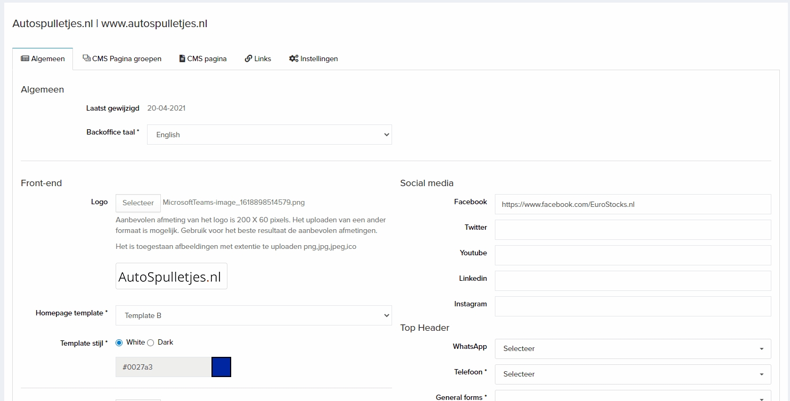Click the Facebook URL field
This screenshot has width=790, height=401.
633,204
